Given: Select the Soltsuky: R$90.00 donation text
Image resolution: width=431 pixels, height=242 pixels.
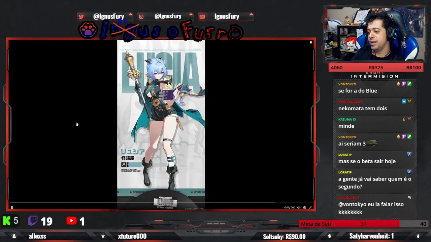Looking at the screenshot, I should tap(284, 237).
